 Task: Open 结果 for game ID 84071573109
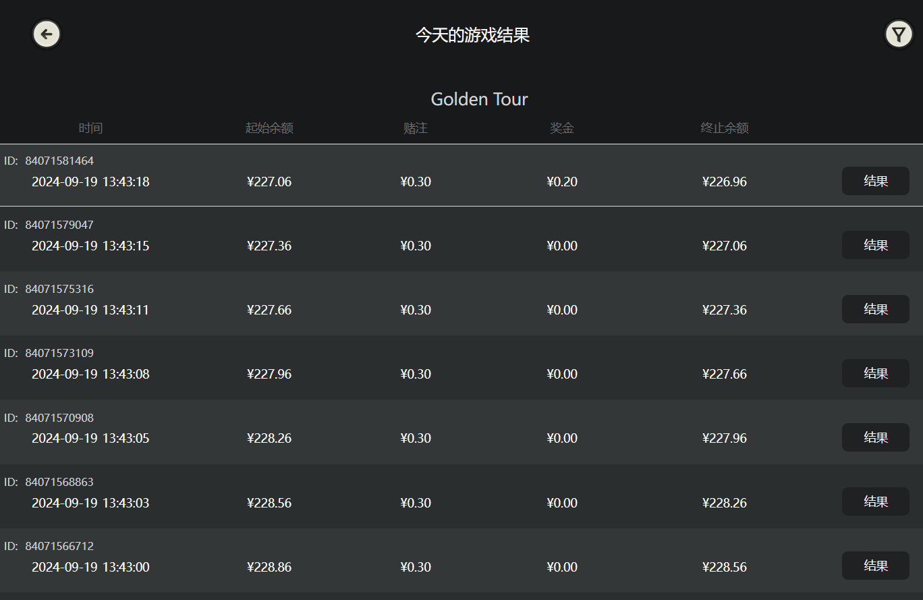[x=875, y=373]
